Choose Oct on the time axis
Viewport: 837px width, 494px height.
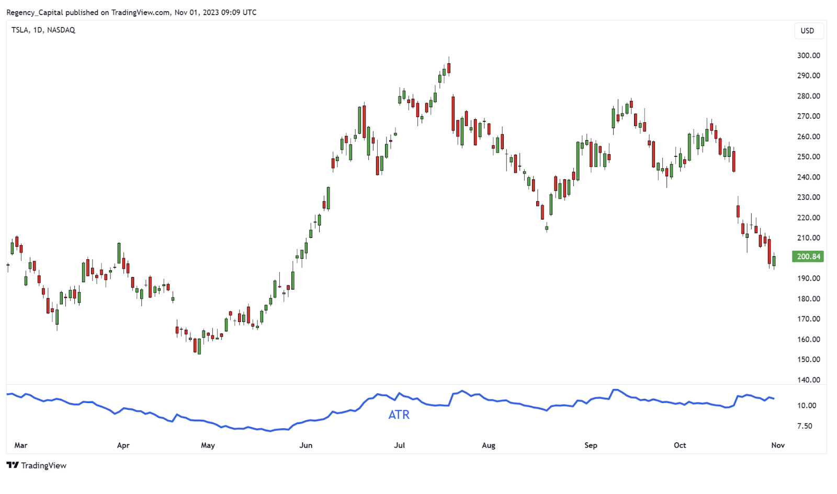tap(680, 445)
